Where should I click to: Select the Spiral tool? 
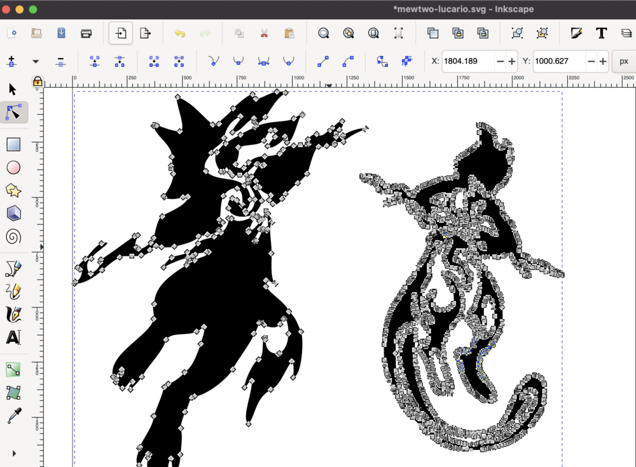point(13,237)
